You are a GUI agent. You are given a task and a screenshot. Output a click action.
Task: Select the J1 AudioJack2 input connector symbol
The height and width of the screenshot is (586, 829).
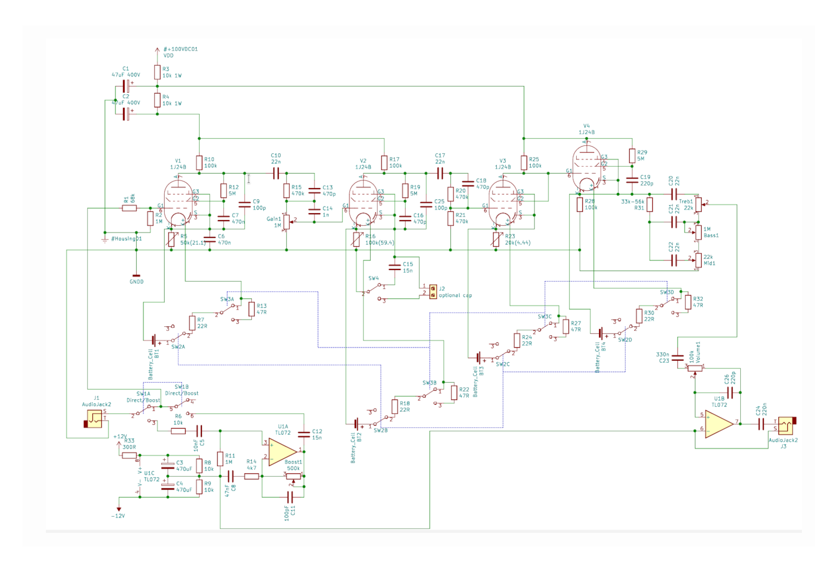[95, 419]
